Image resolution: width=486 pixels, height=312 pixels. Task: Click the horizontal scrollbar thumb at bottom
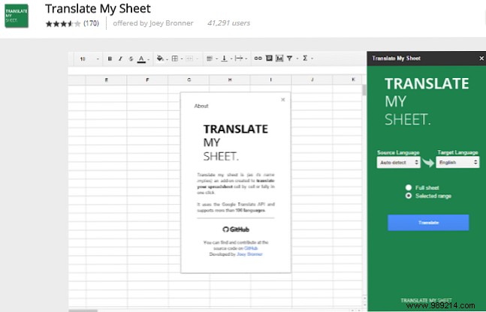[x=83, y=310]
